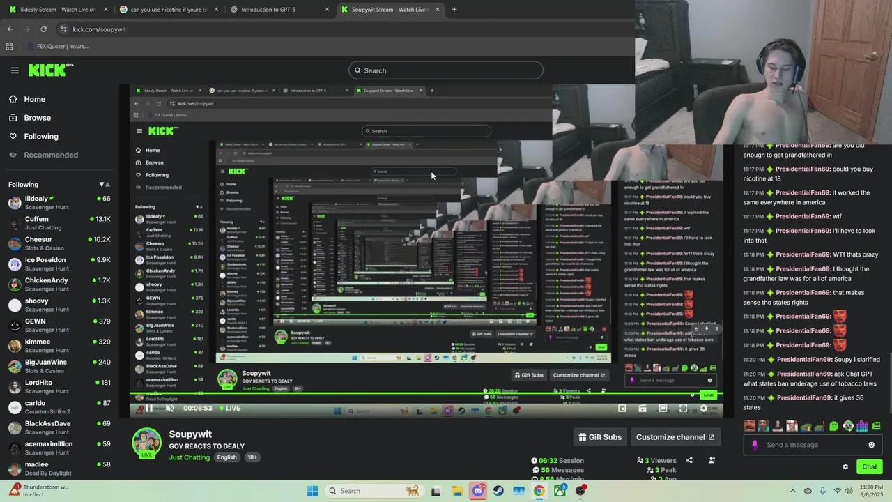Jump to LIVE in the player
This screenshot has width=892, height=502.
click(x=229, y=409)
